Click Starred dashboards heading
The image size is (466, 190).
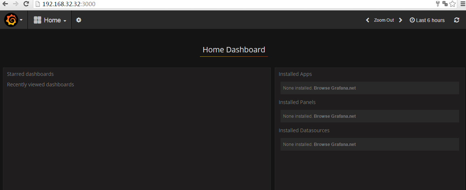click(30, 74)
